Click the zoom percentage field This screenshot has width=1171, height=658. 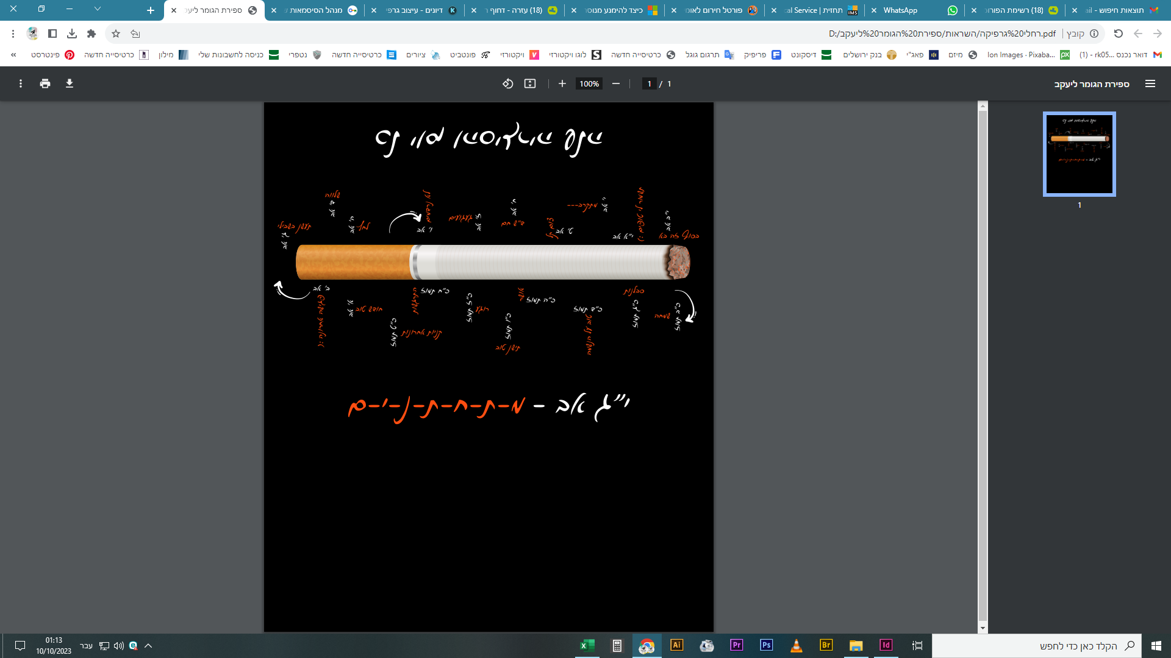coord(589,83)
